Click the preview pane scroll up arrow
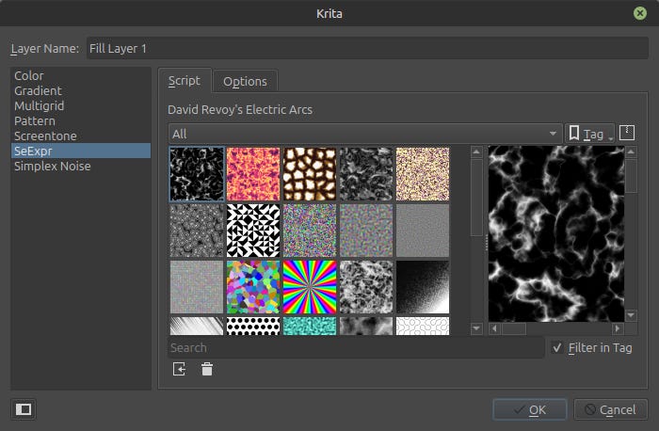The image size is (659, 431). (x=631, y=152)
